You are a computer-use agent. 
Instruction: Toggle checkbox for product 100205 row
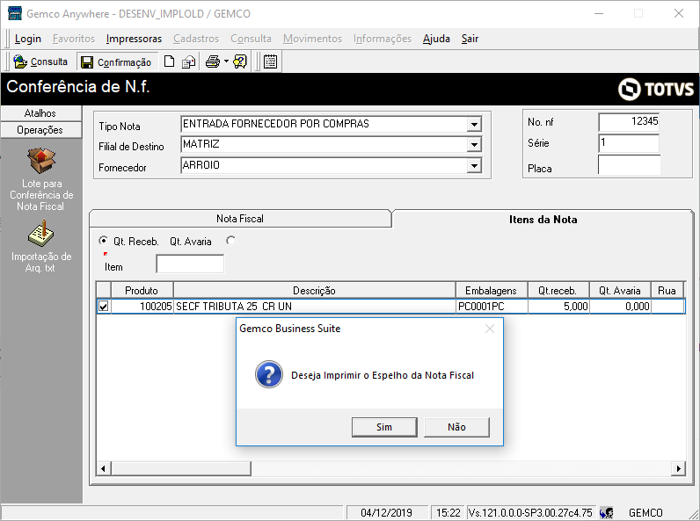[104, 307]
